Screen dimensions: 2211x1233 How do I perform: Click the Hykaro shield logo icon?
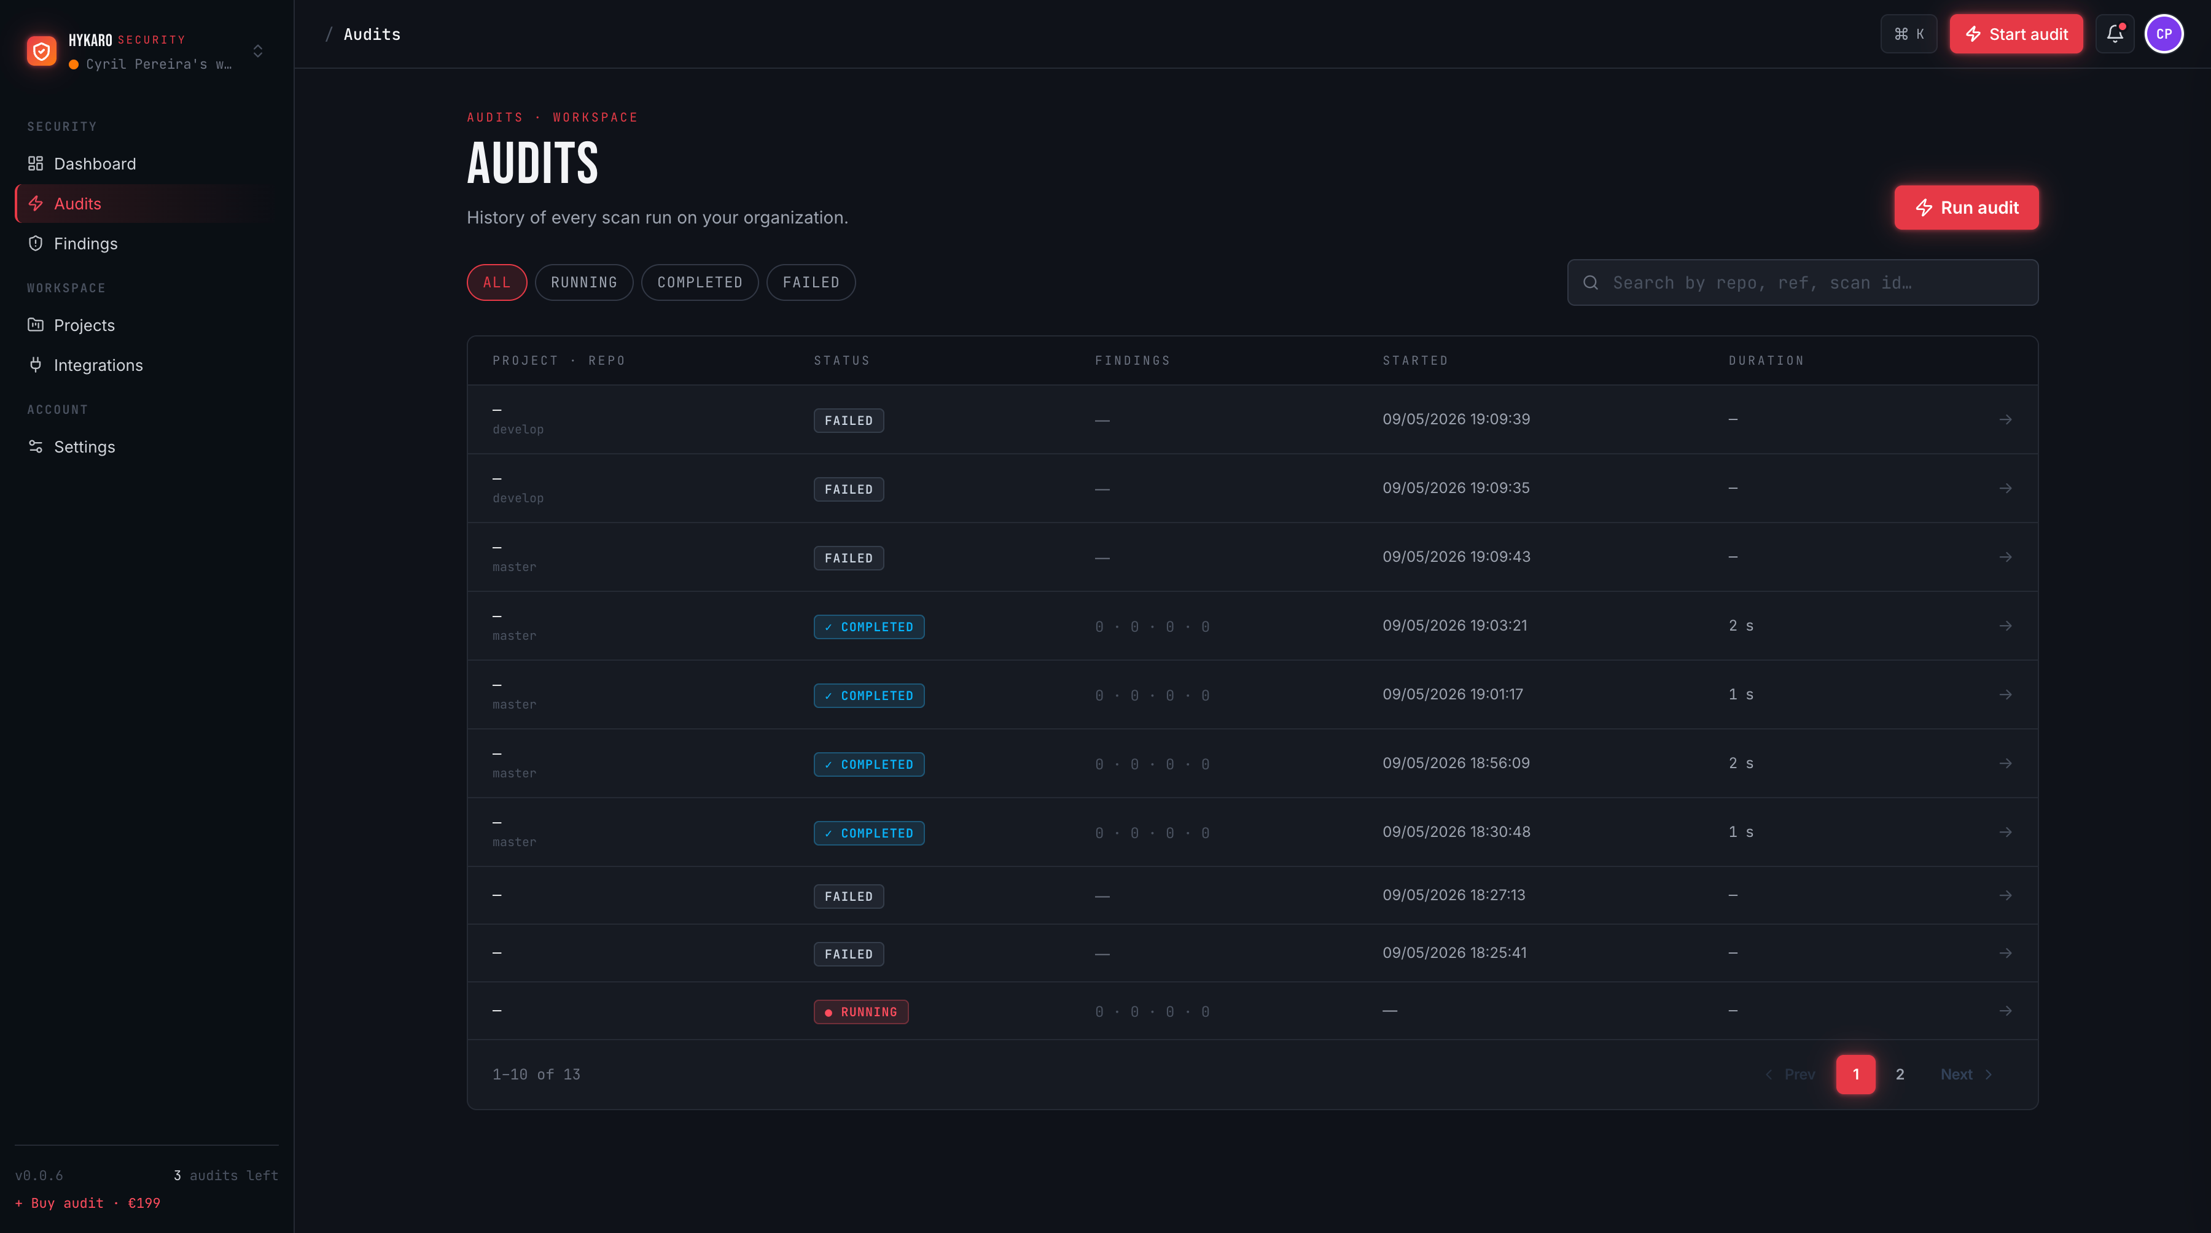click(41, 50)
